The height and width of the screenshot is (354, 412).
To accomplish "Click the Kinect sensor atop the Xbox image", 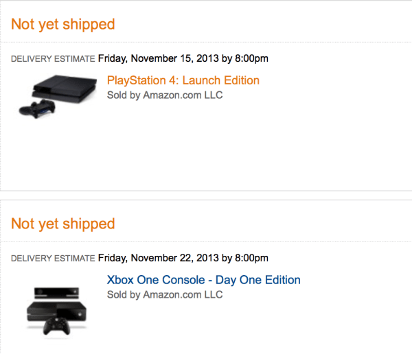I will (58, 292).
